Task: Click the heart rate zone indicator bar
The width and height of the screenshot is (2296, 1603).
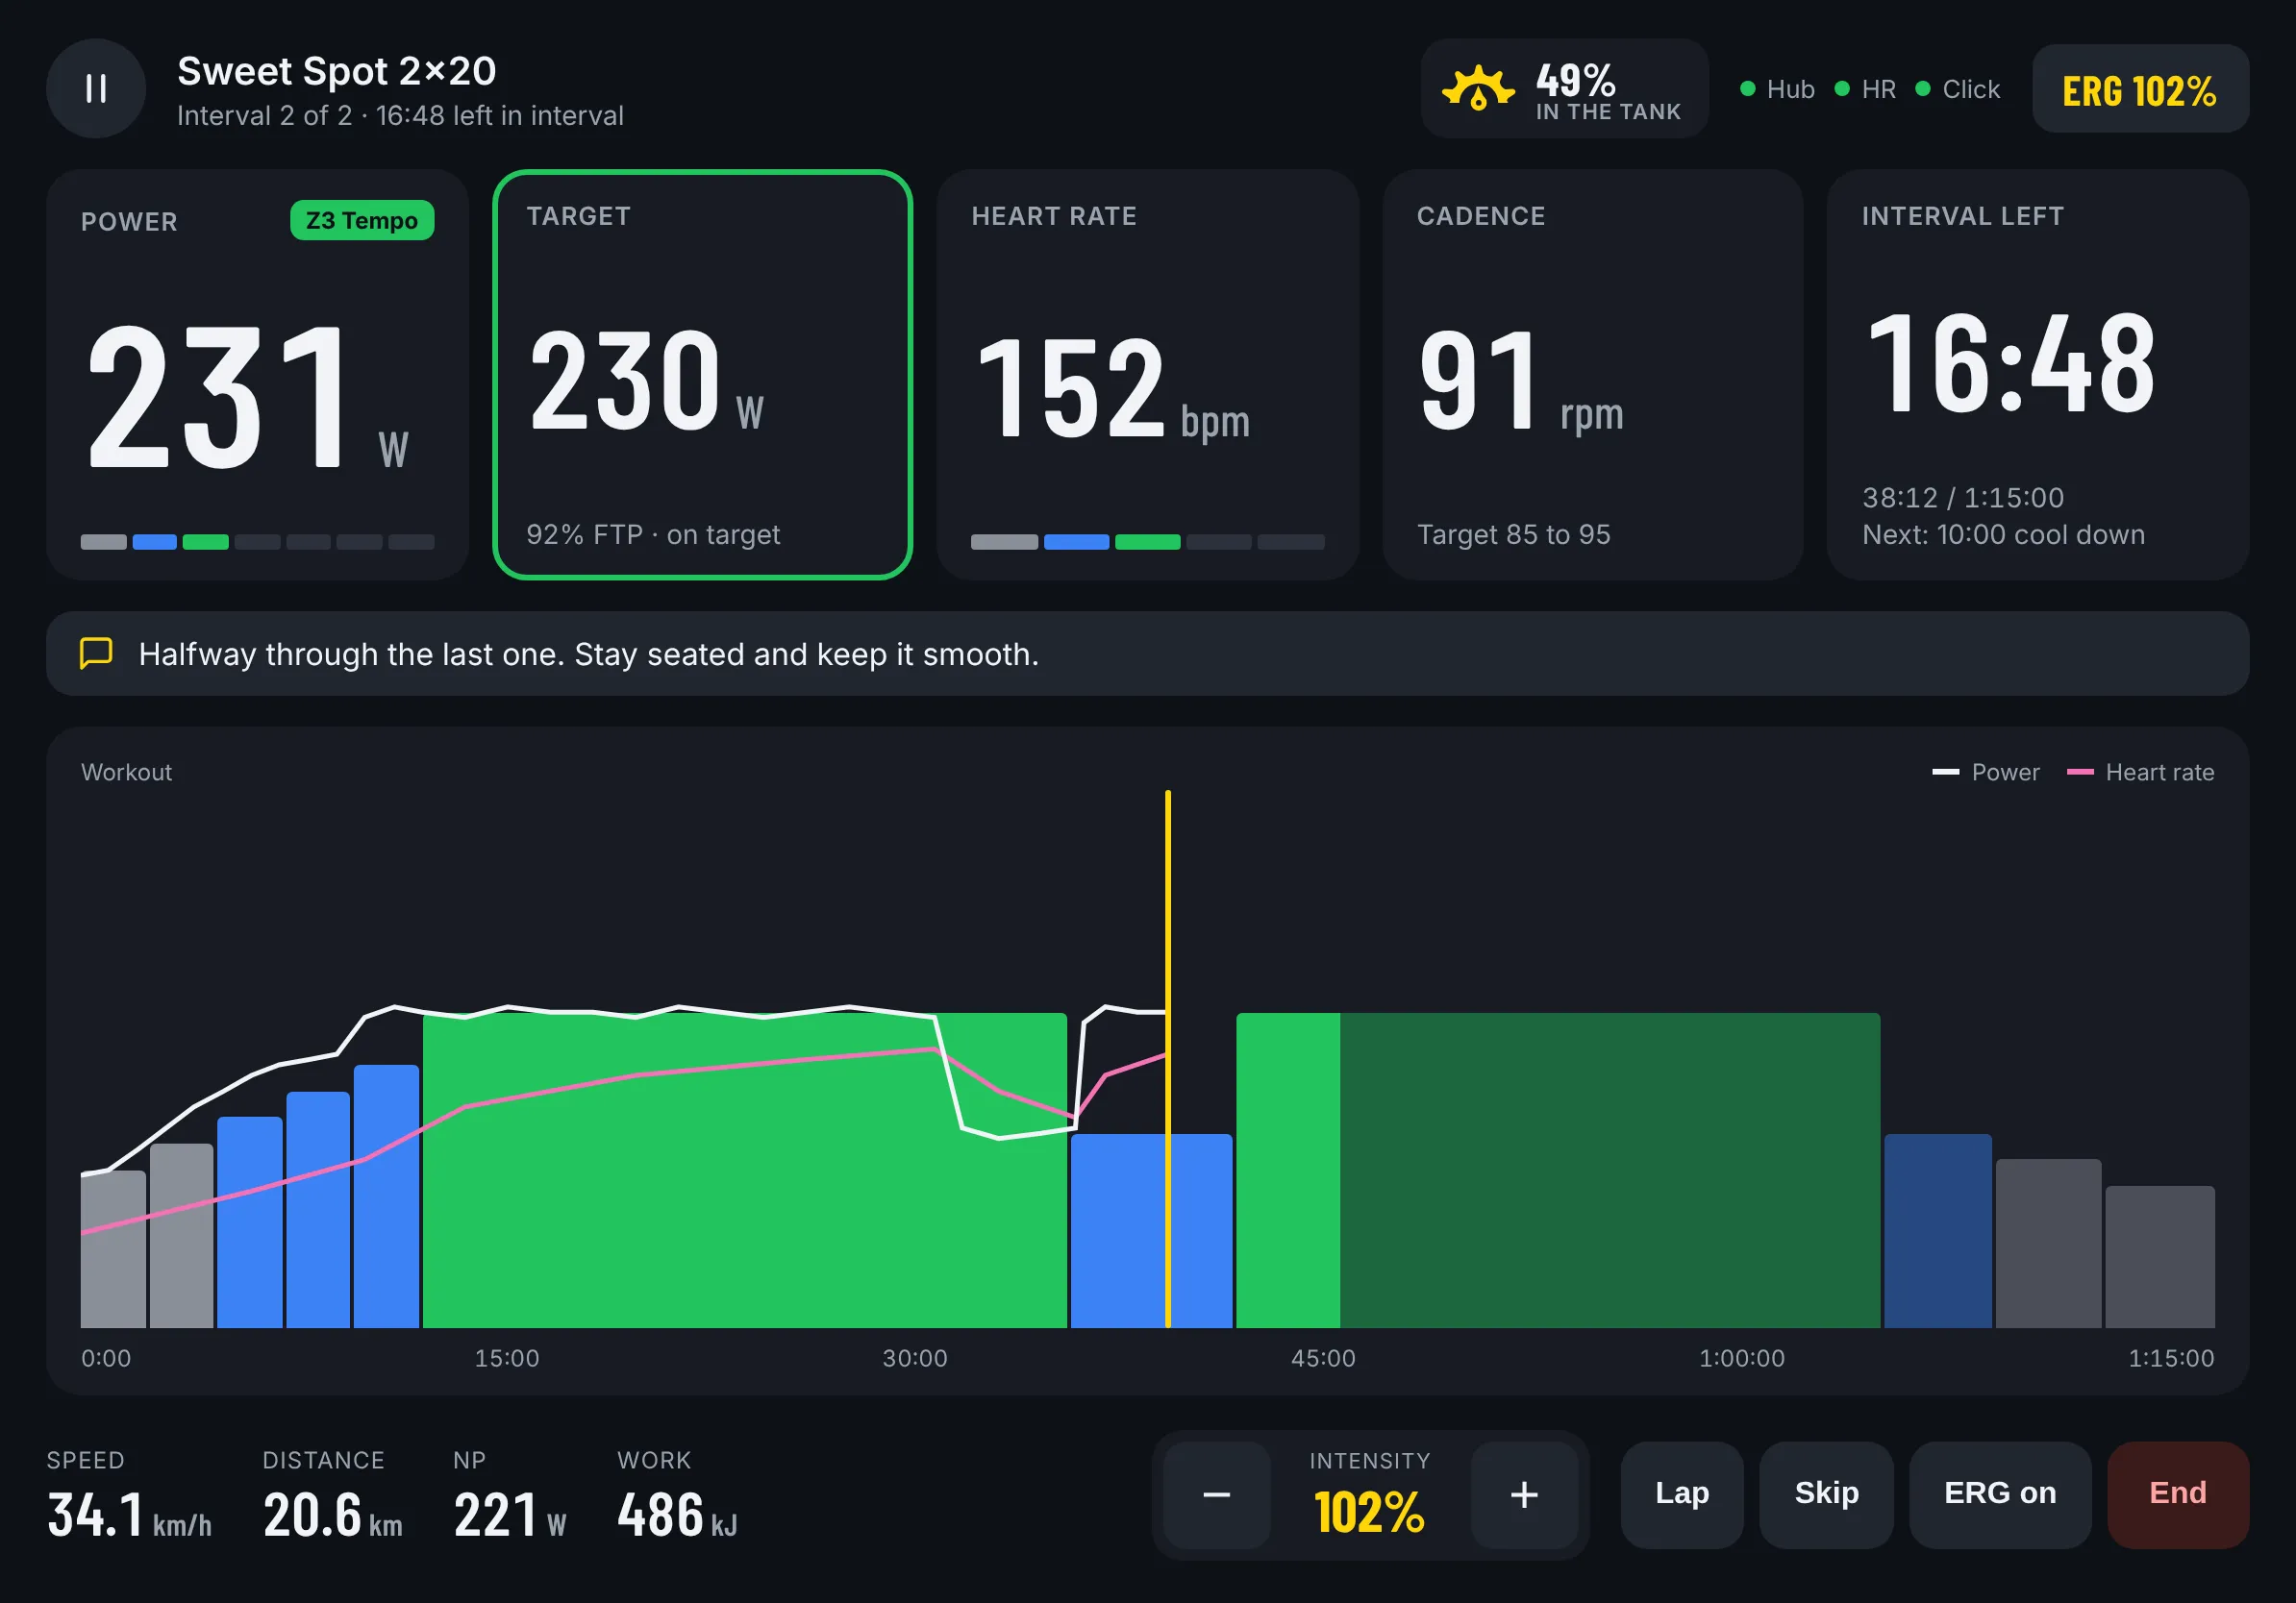Action: [x=1147, y=542]
